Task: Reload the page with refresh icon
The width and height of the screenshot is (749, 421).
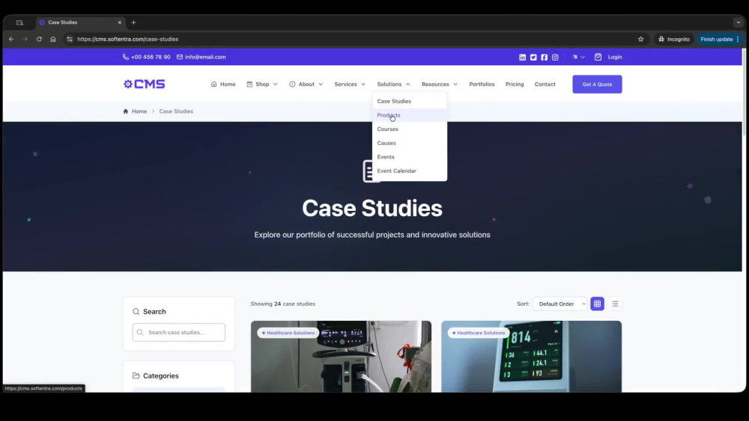Action: point(39,39)
